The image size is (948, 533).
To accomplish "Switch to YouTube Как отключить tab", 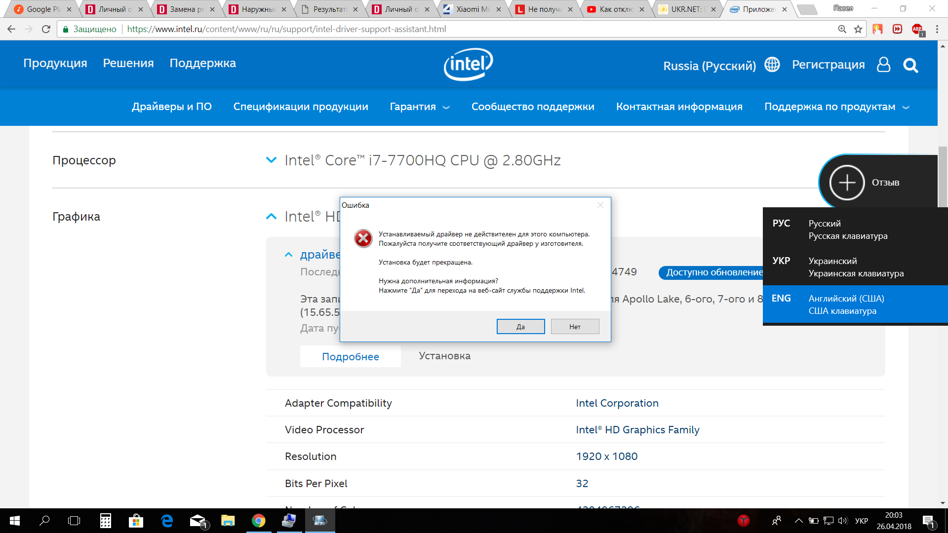I will pos(616,9).
